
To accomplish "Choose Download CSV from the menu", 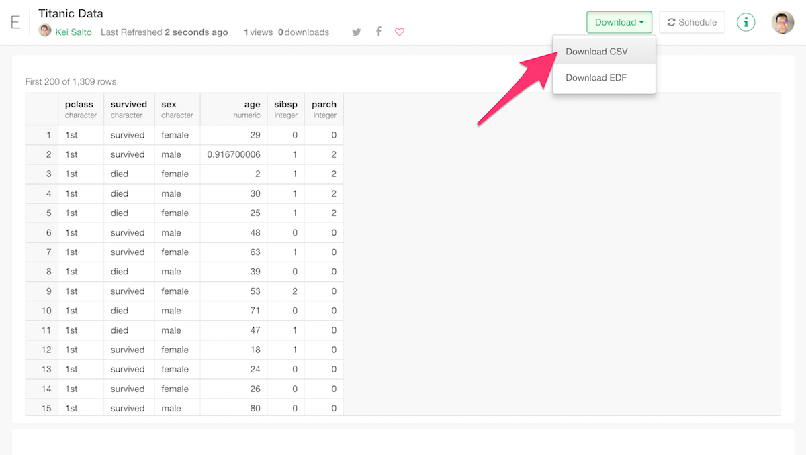I will [x=596, y=51].
